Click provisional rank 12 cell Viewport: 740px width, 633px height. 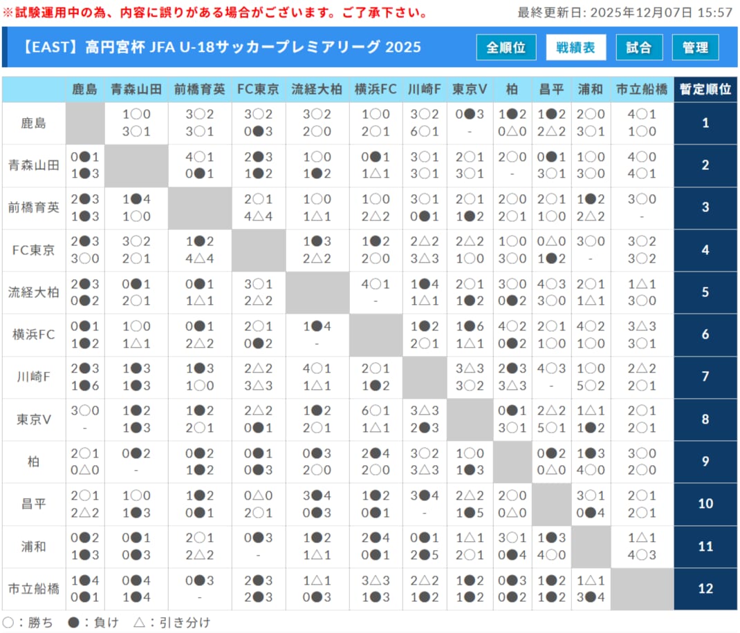tap(705, 589)
